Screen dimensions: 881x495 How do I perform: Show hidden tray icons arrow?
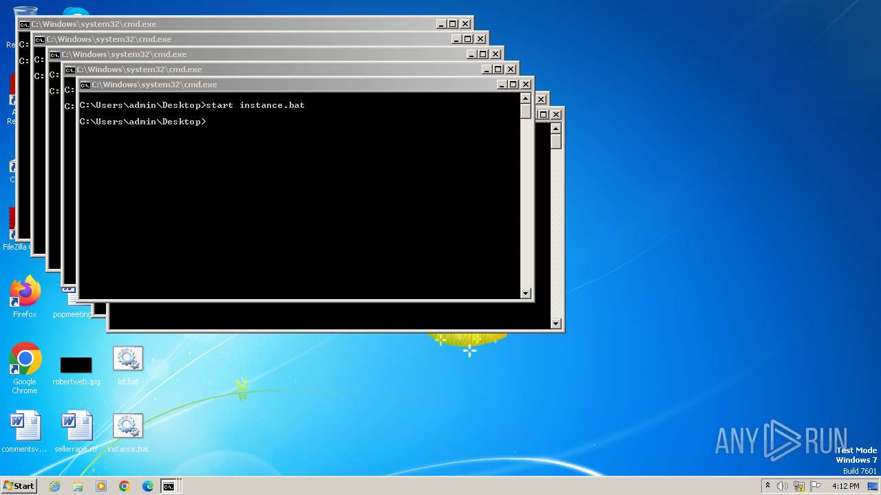tap(767, 486)
